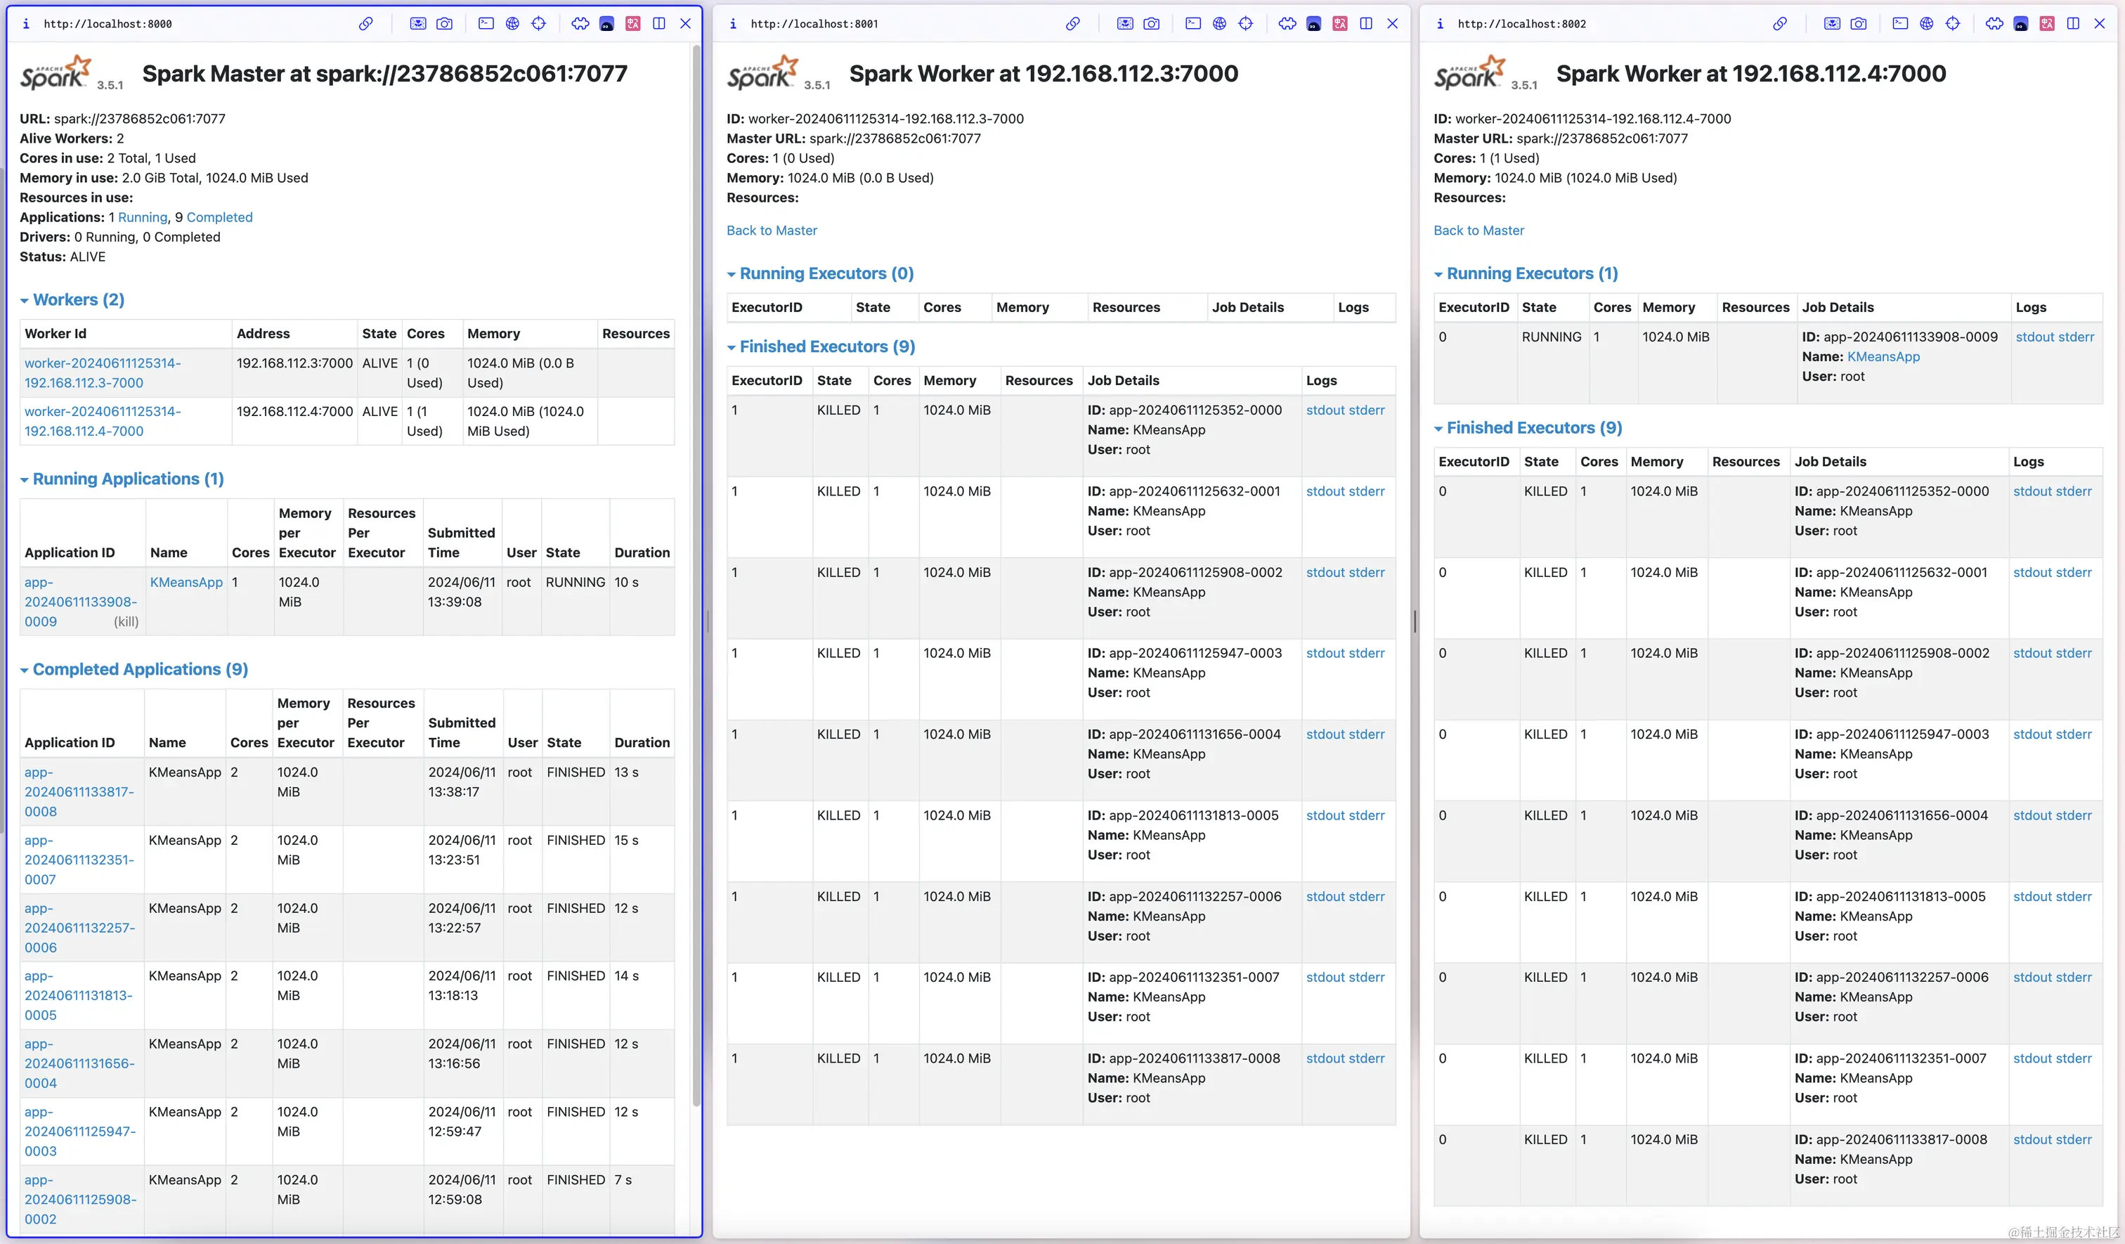Viewport: 2125px width, 1244px height.
Task: Open the puzzle-piece extensions icon in localhost:8002 pane
Action: (1994, 24)
